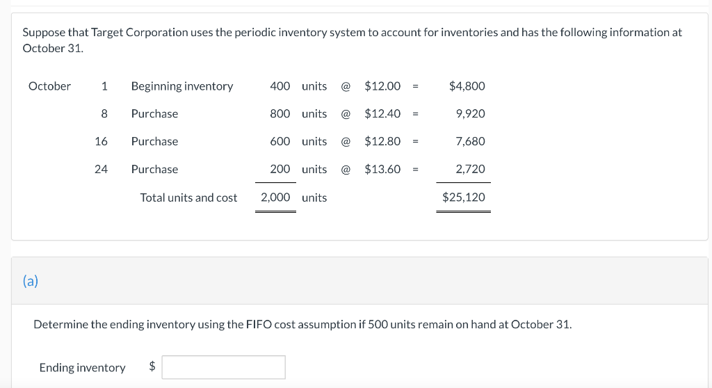Click the $4,800 beginning inventory amount

tap(467, 86)
